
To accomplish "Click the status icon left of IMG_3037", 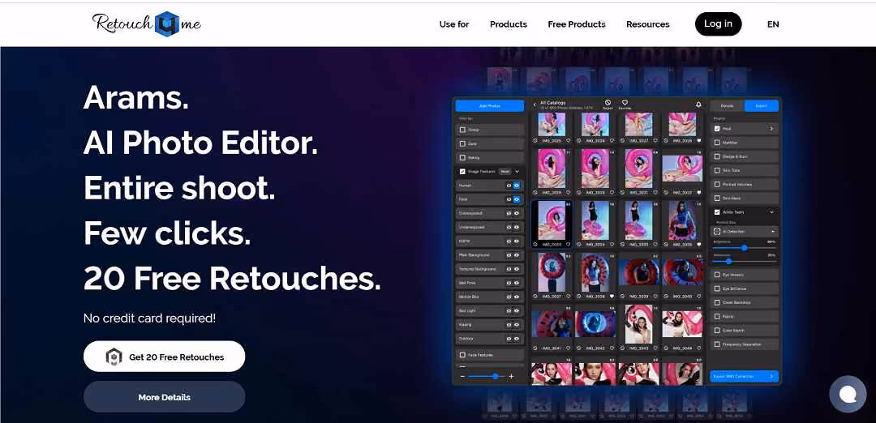I will 535,297.
